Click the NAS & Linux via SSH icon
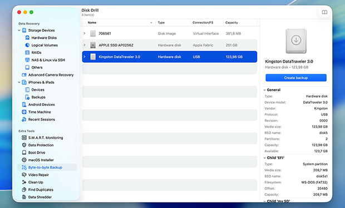 pyautogui.click(x=27, y=60)
